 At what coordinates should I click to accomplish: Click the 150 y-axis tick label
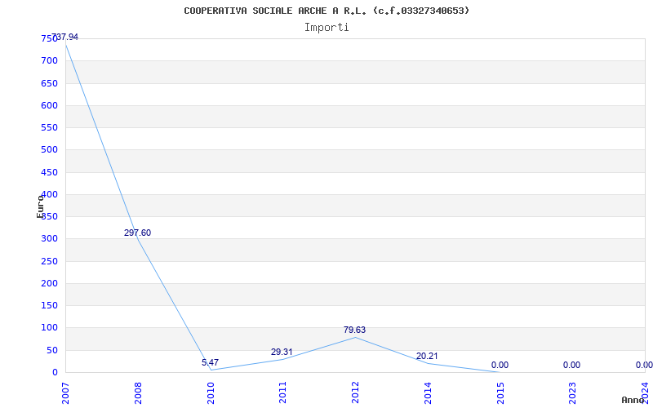[x=49, y=305]
